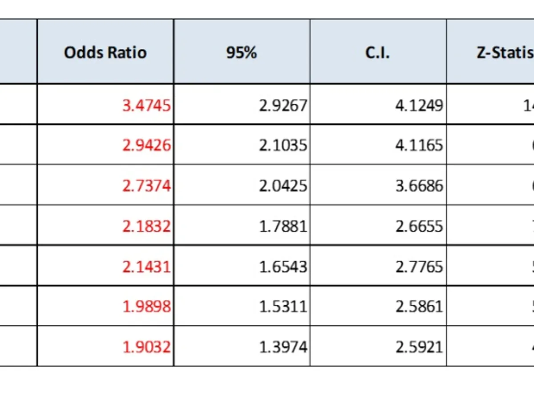
Task: Select the 95% column header
Action: 241,52
